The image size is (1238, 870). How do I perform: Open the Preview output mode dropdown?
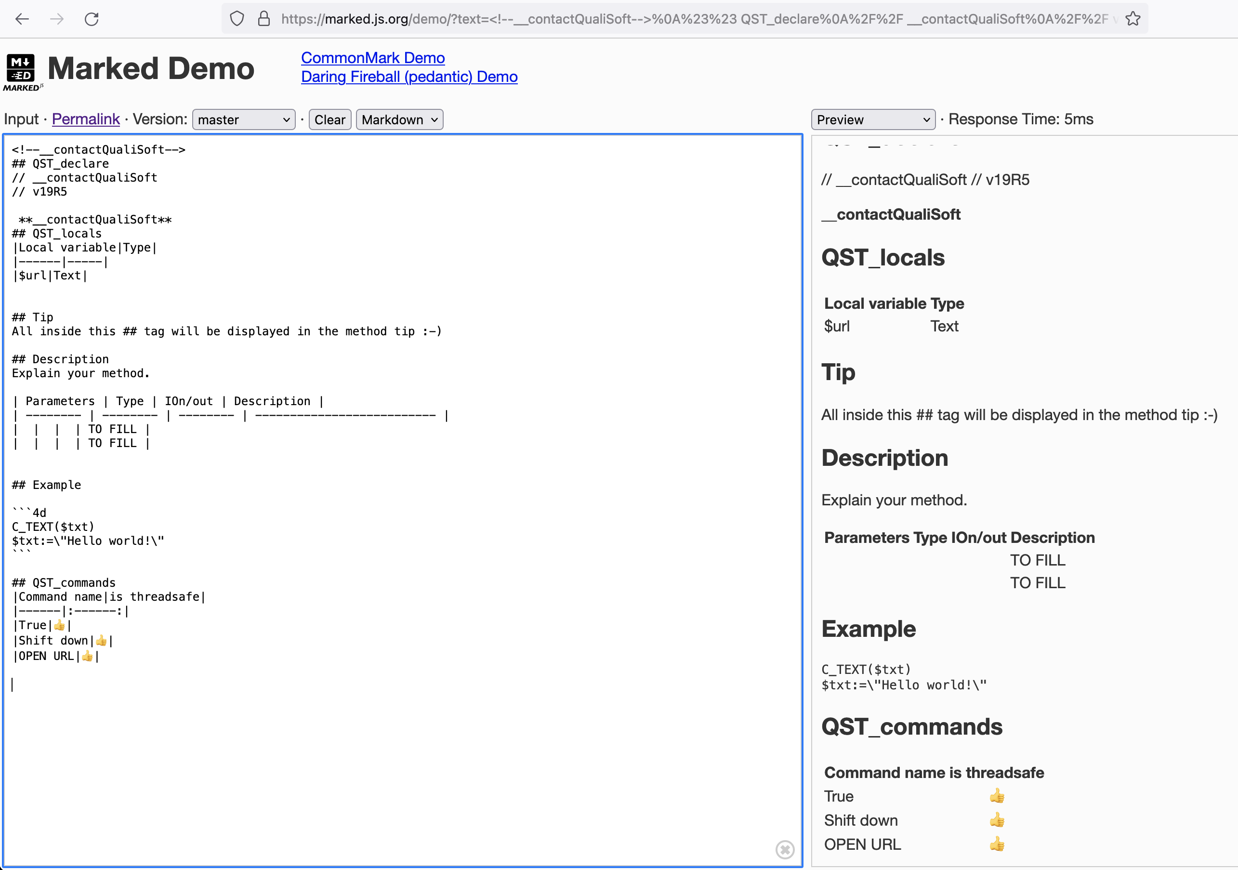(872, 120)
